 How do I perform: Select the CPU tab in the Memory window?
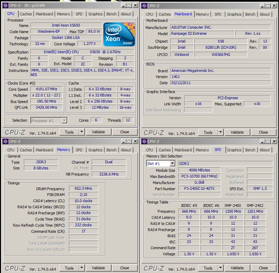tap(11, 150)
